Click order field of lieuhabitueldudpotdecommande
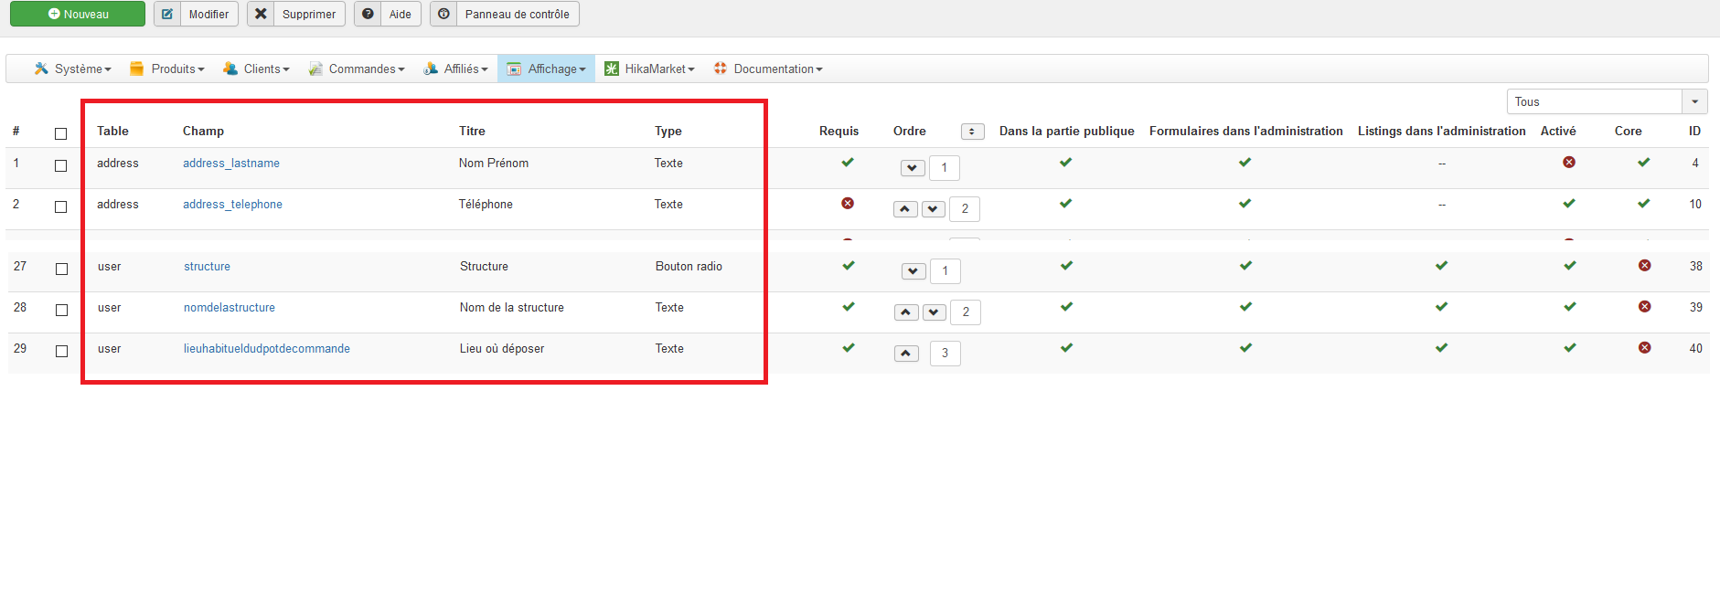Screen dimensions: 1720x613 [945, 354]
